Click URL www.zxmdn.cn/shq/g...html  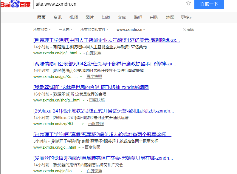tap(57, 100)
